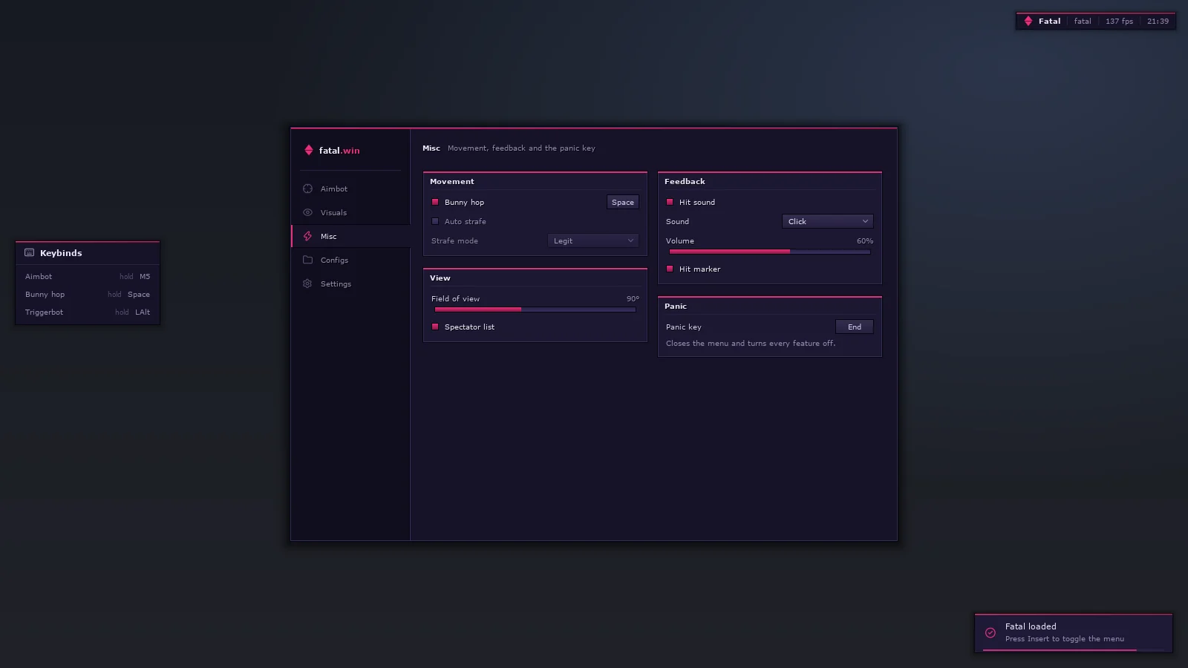Toggle the Spectator list checkbox
This screenshot has width=1188, height=668.
point(435,327)
